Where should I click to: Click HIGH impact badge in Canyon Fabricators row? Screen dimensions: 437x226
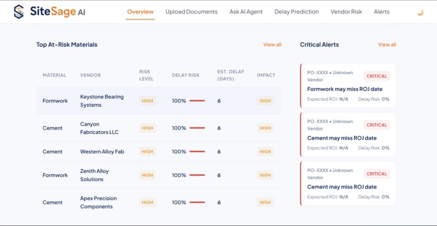click(x=265, y=128)
